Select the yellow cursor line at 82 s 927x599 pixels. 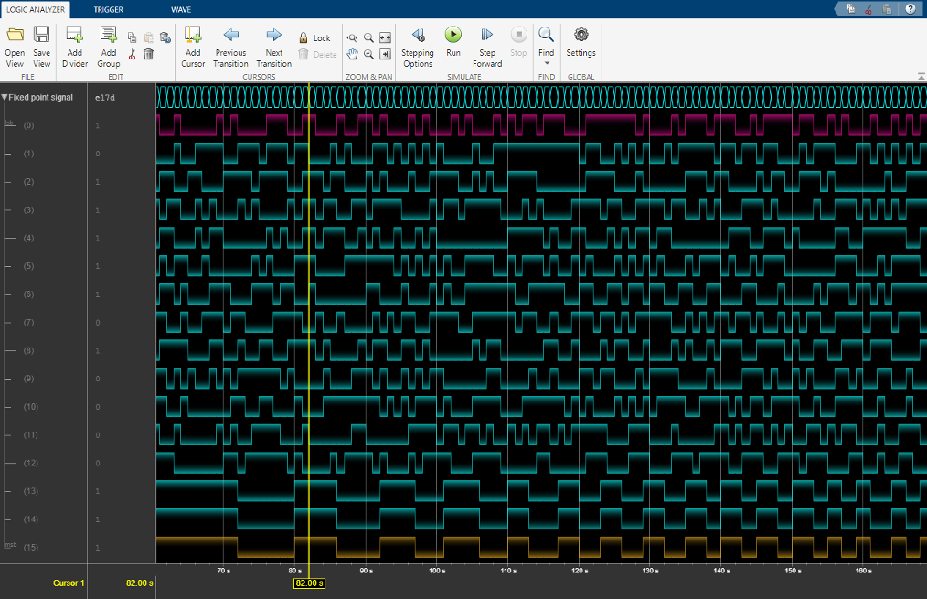(x=308, y=320)
